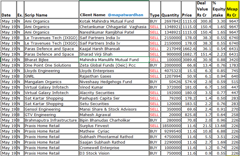Select One Point One Solutions cell
The width and height of the screenshot is (240, 156).
click(x=51, y=65)
